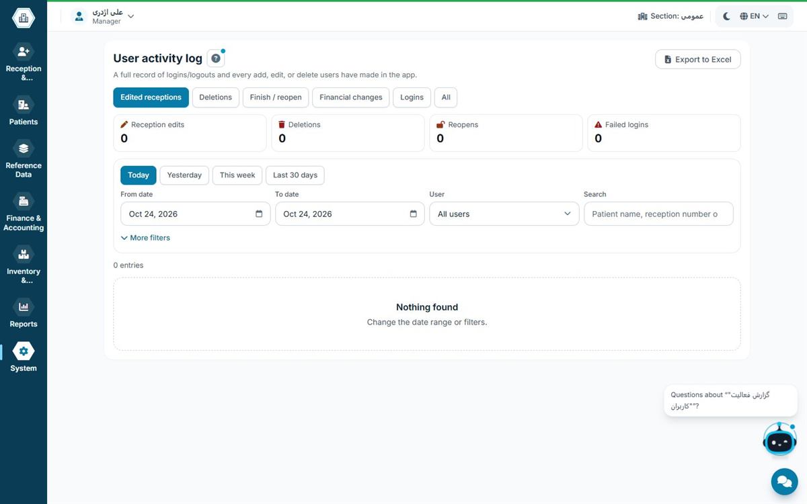Open calendar picker for To date
807x504 pixels.
click(x=414, y=214)
